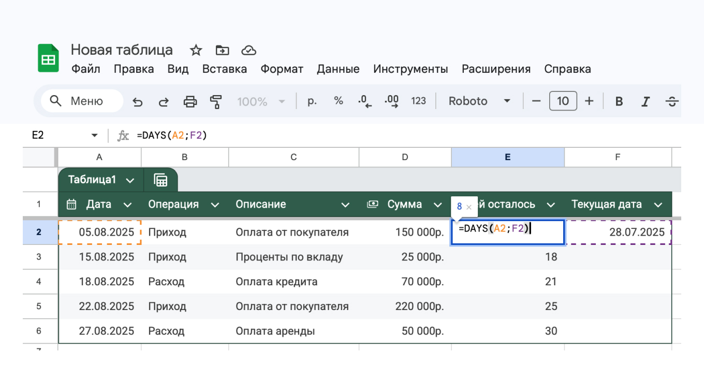Open the filter dropdown on column Операция
Viewport: 704px width, 386px height.
pyautogui.click(x=215, y=204)
